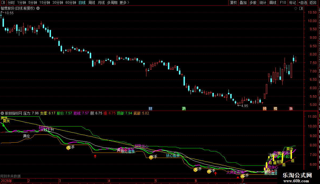Open F10 company information
This screenshot has width=320, height=184.
[283, 3]
